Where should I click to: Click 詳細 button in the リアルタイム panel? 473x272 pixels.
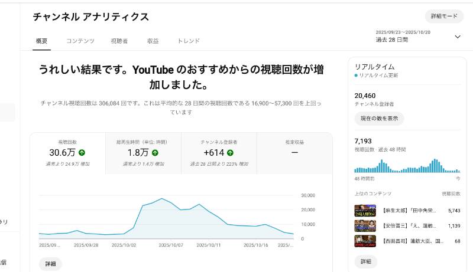366,261
